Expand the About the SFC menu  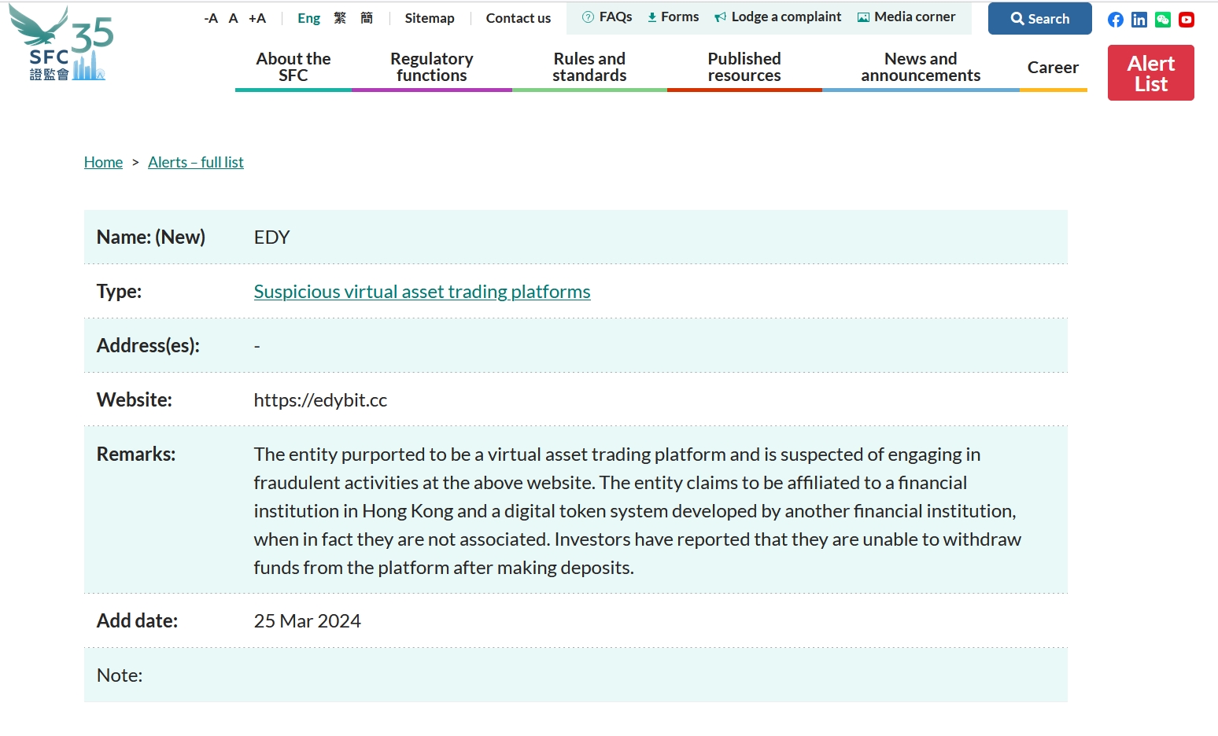click(293, 67)
